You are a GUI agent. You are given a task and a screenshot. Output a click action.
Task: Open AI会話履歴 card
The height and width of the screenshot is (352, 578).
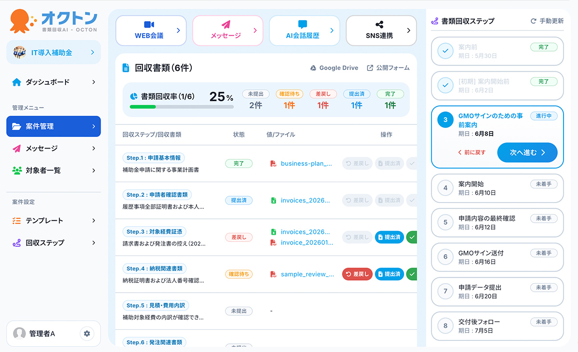(x=304, y=30)
